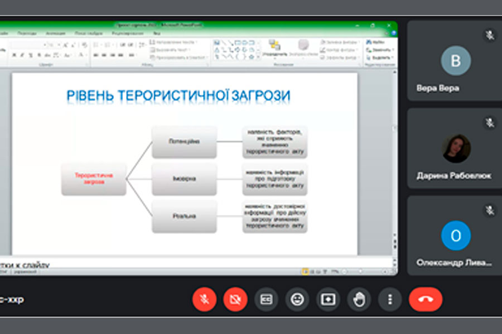502x334 pixels.
Task: Start slide show from the status bar icon
Action: (x=325, y=272)
